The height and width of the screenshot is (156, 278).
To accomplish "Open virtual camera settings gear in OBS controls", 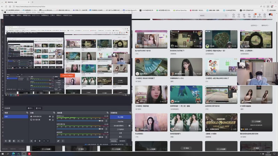I will click(129, 125).
